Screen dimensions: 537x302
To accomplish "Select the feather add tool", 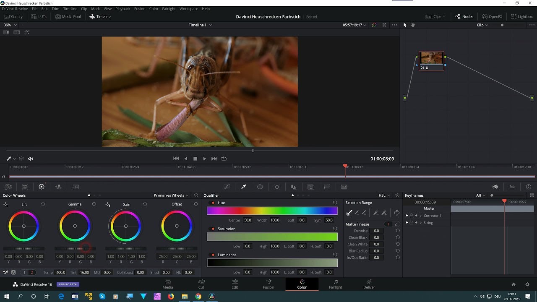I will coord(384,213).
